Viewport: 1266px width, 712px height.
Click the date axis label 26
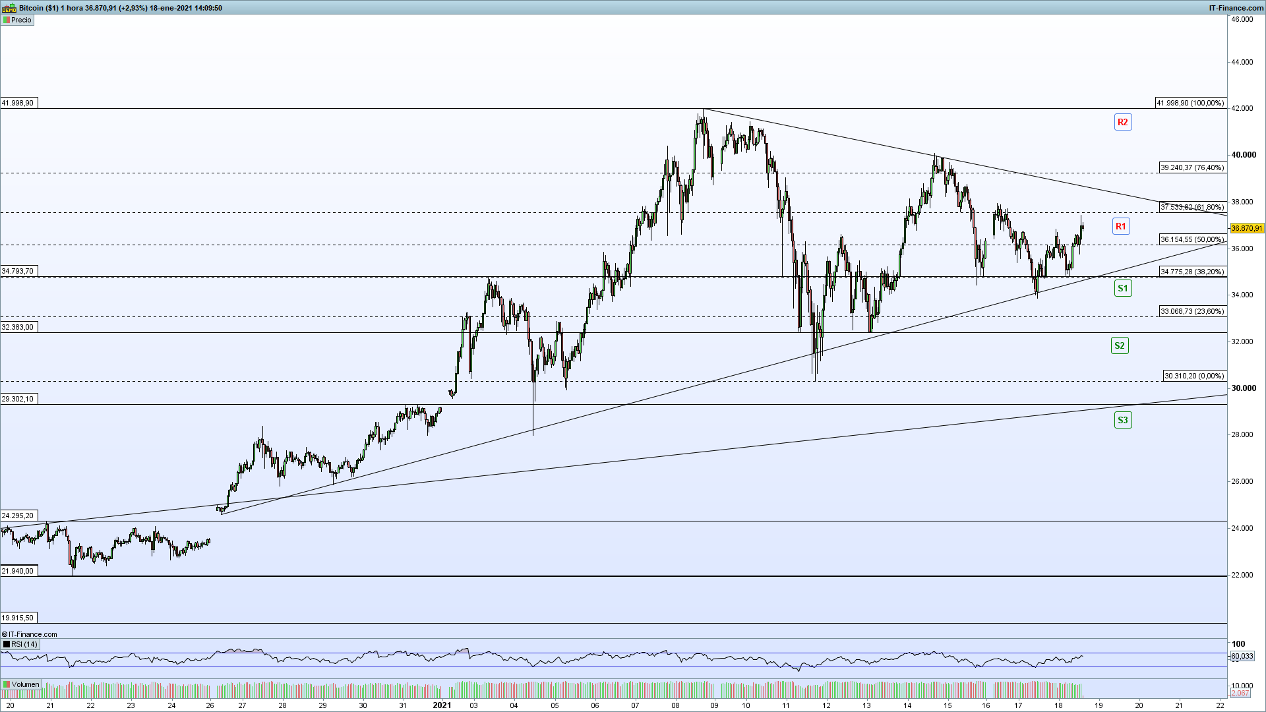click(x=210, y=705)
